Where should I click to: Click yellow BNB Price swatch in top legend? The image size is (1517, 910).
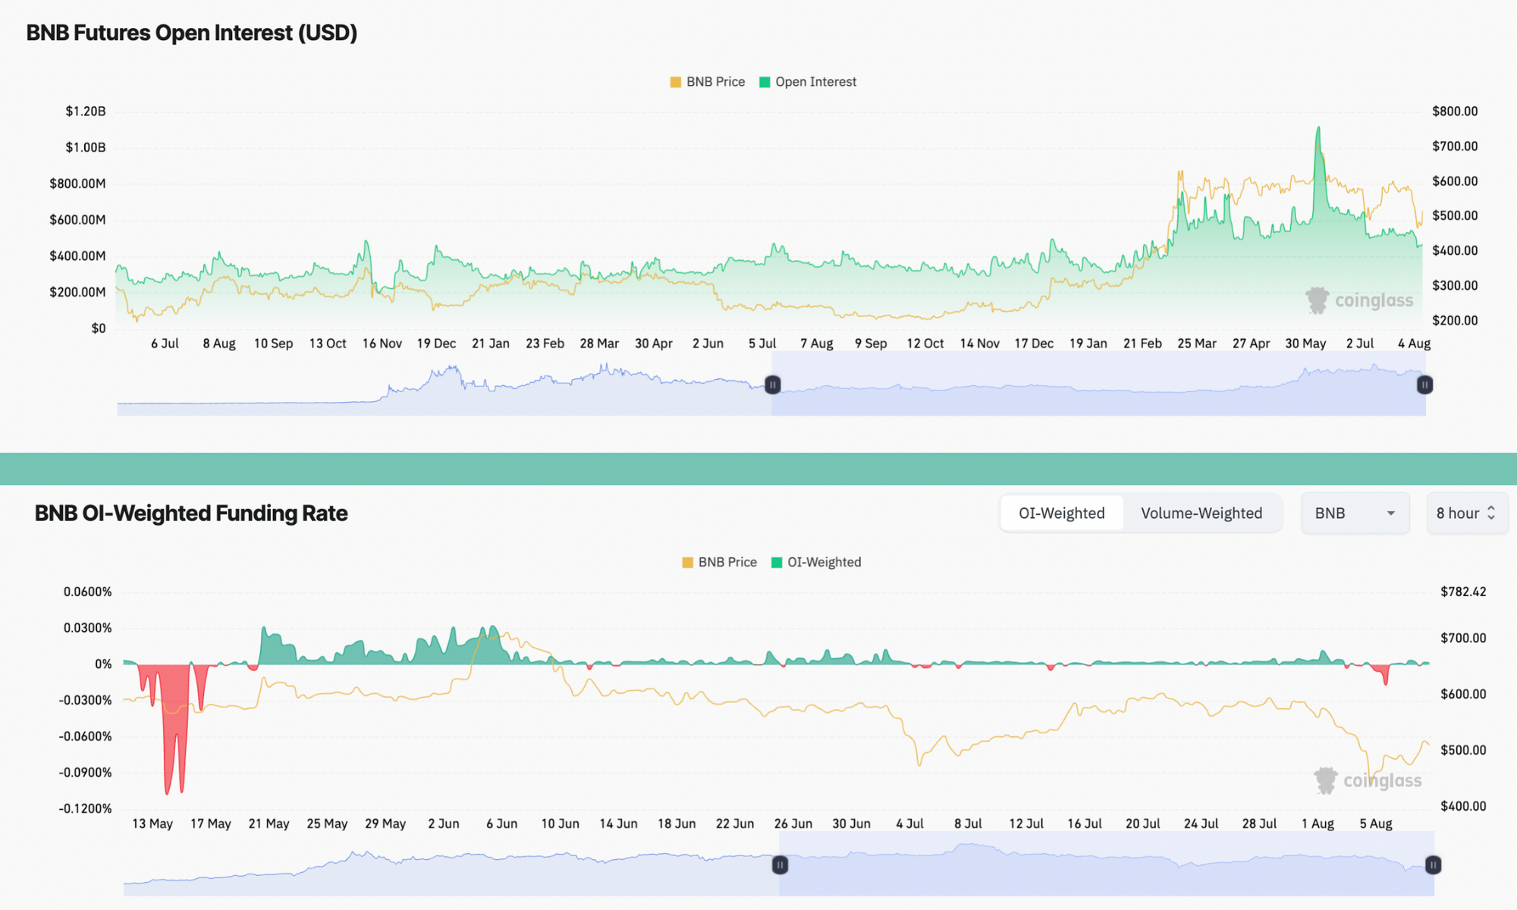tap(676, 82)
